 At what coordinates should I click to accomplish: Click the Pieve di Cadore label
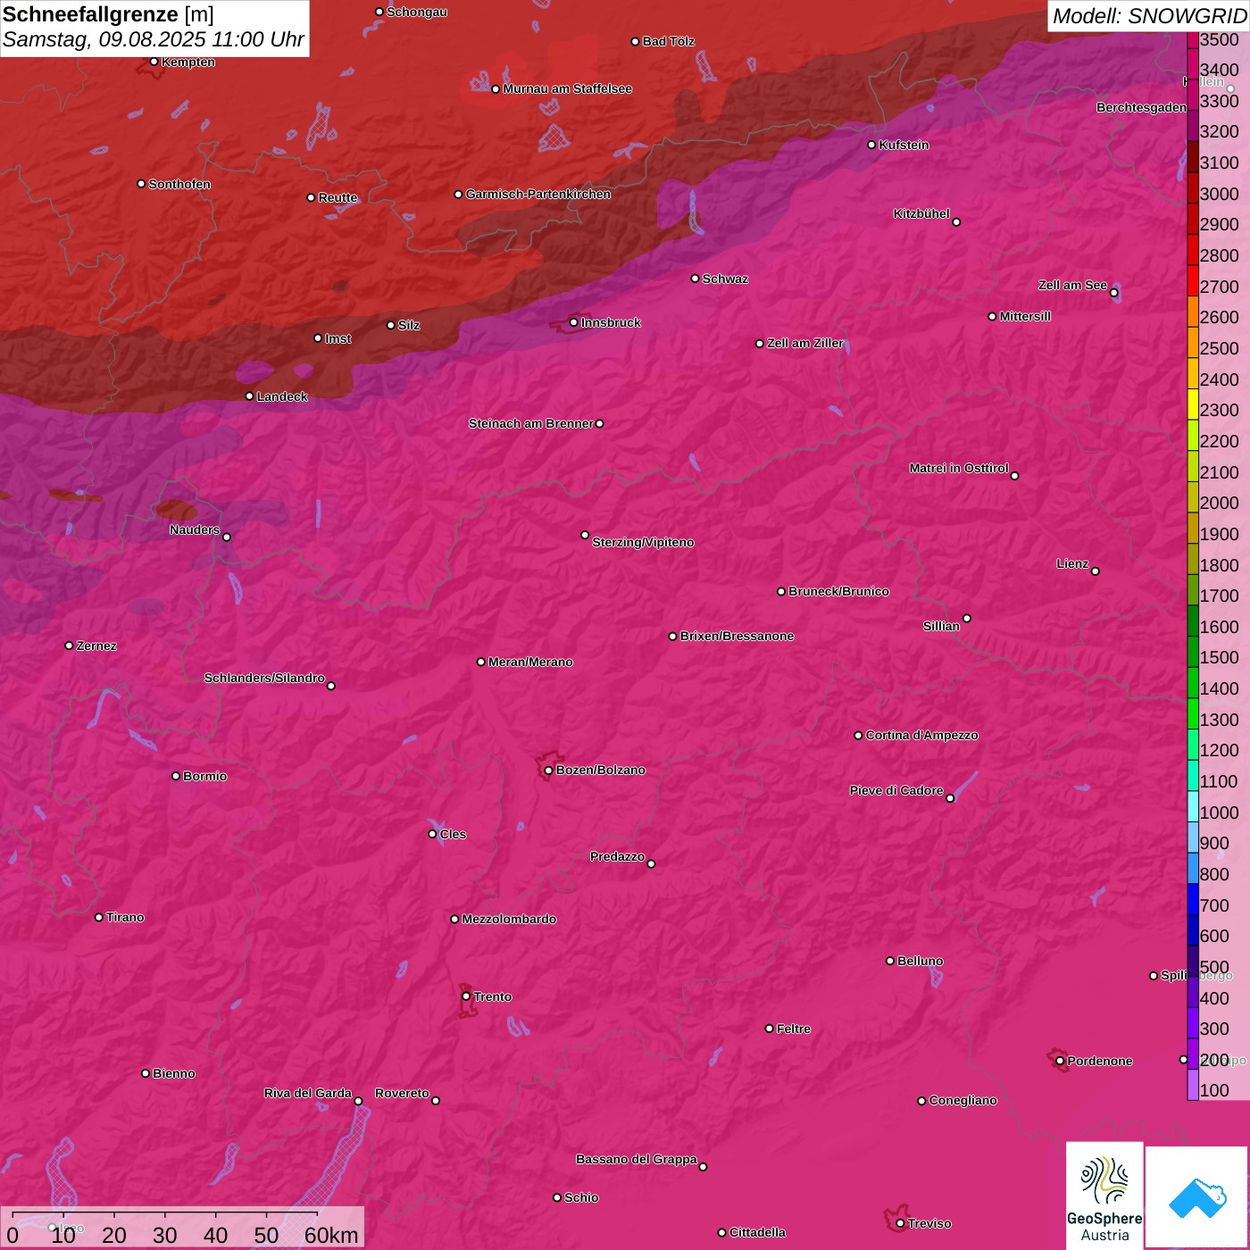pos(896,790)
